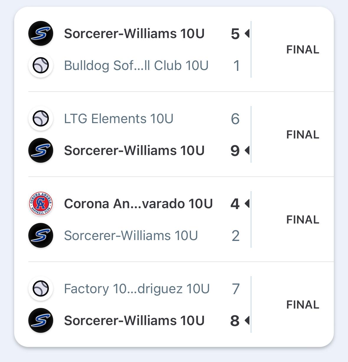The height and width of the screenshot is (362, 348).
Task: Click Factory 10U Rodriguez baseball icon
Action: click(41, 288)
